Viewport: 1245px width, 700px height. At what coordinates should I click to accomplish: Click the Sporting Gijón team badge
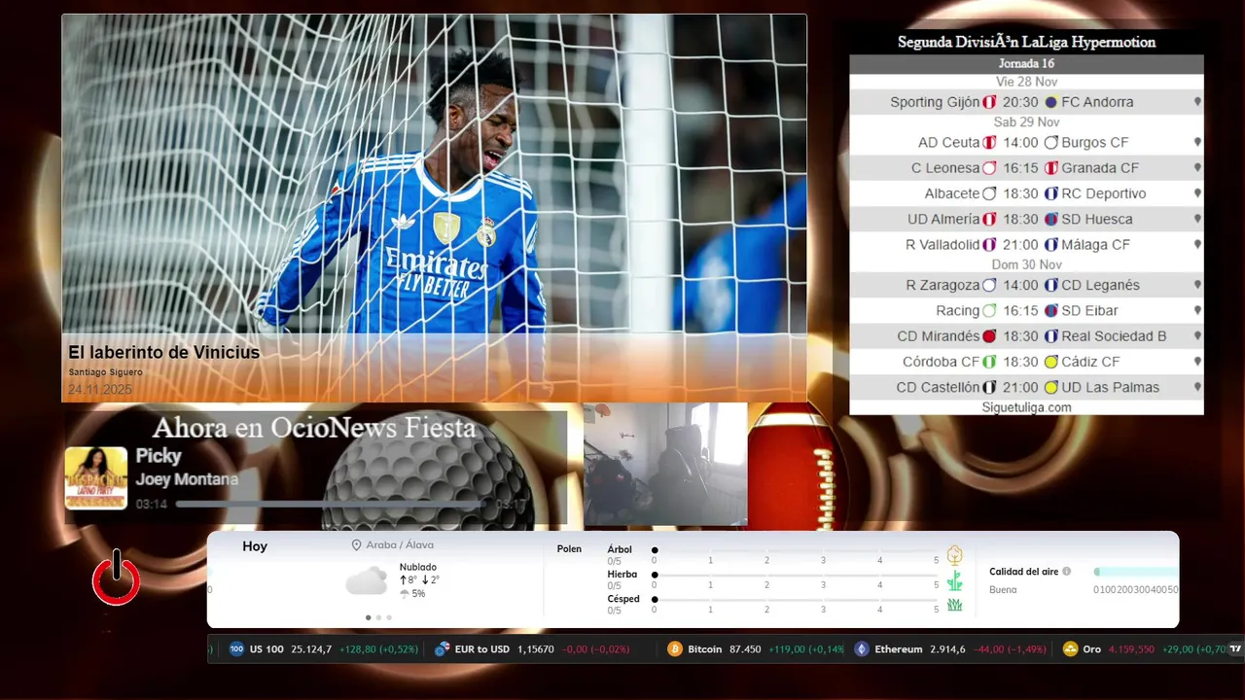989,102
